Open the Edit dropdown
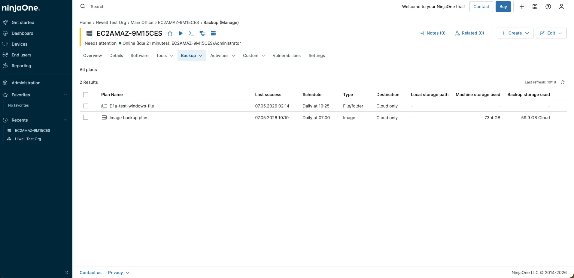The height and width of the screenshot is (278, 574). tap(551, 33)
